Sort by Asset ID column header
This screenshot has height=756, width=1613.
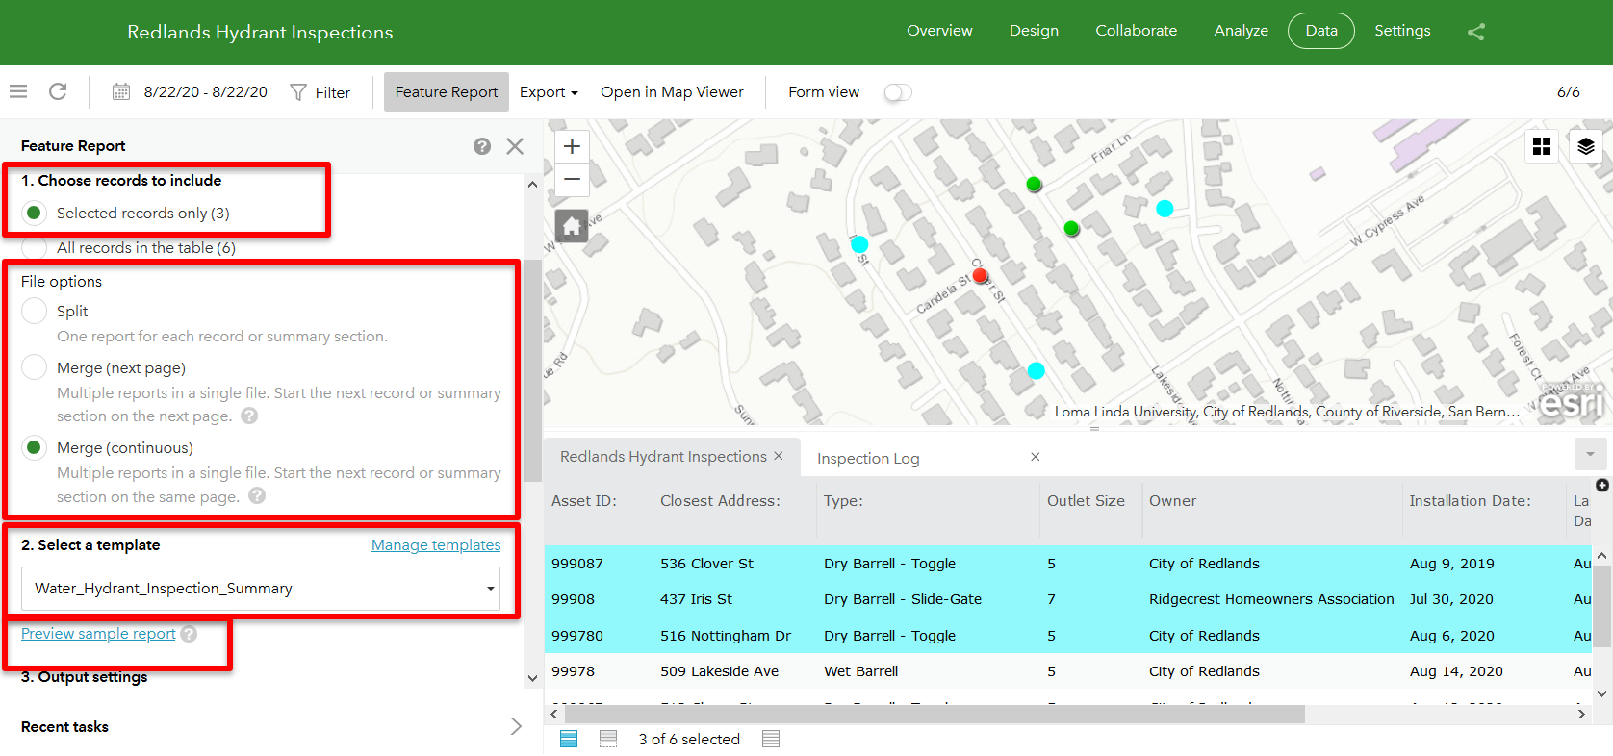point(584,501)
